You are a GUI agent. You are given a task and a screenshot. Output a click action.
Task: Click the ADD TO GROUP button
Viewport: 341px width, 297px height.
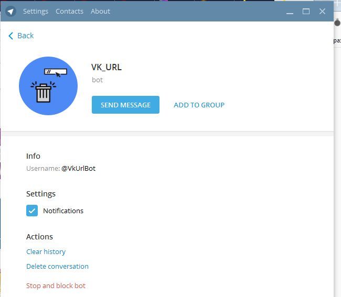pyautogui.click(x=199, y=105)
